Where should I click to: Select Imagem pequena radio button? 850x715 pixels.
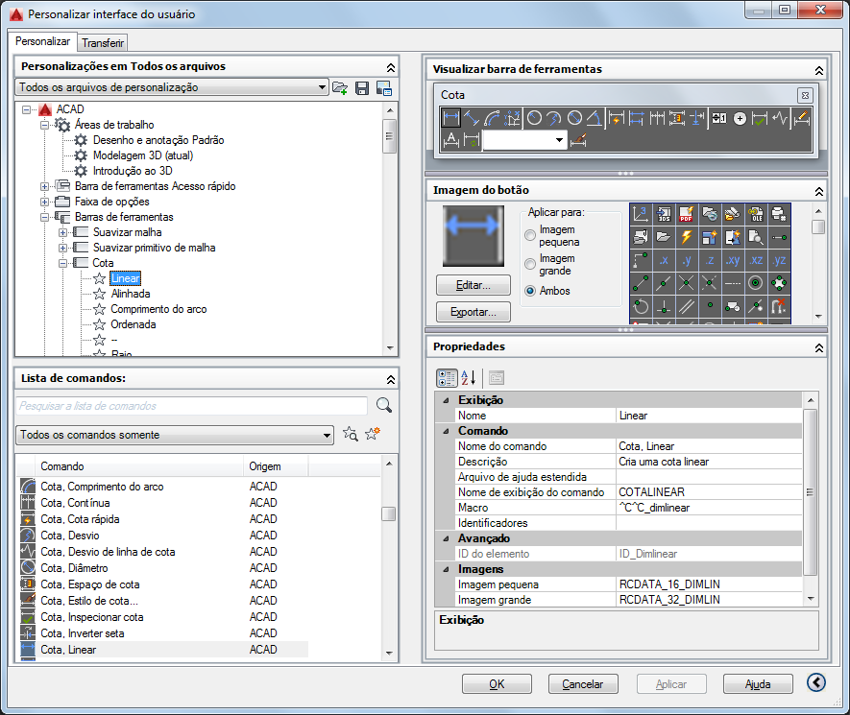tap(530, 236)
